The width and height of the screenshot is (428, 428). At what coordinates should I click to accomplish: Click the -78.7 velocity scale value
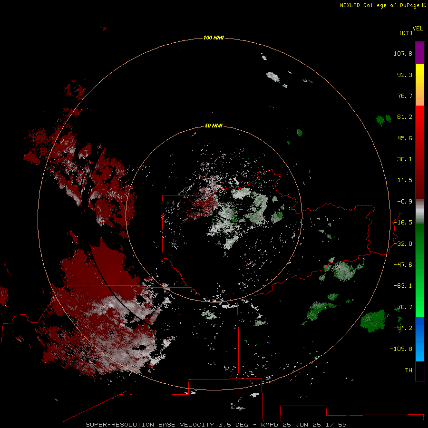pos(403,307)
